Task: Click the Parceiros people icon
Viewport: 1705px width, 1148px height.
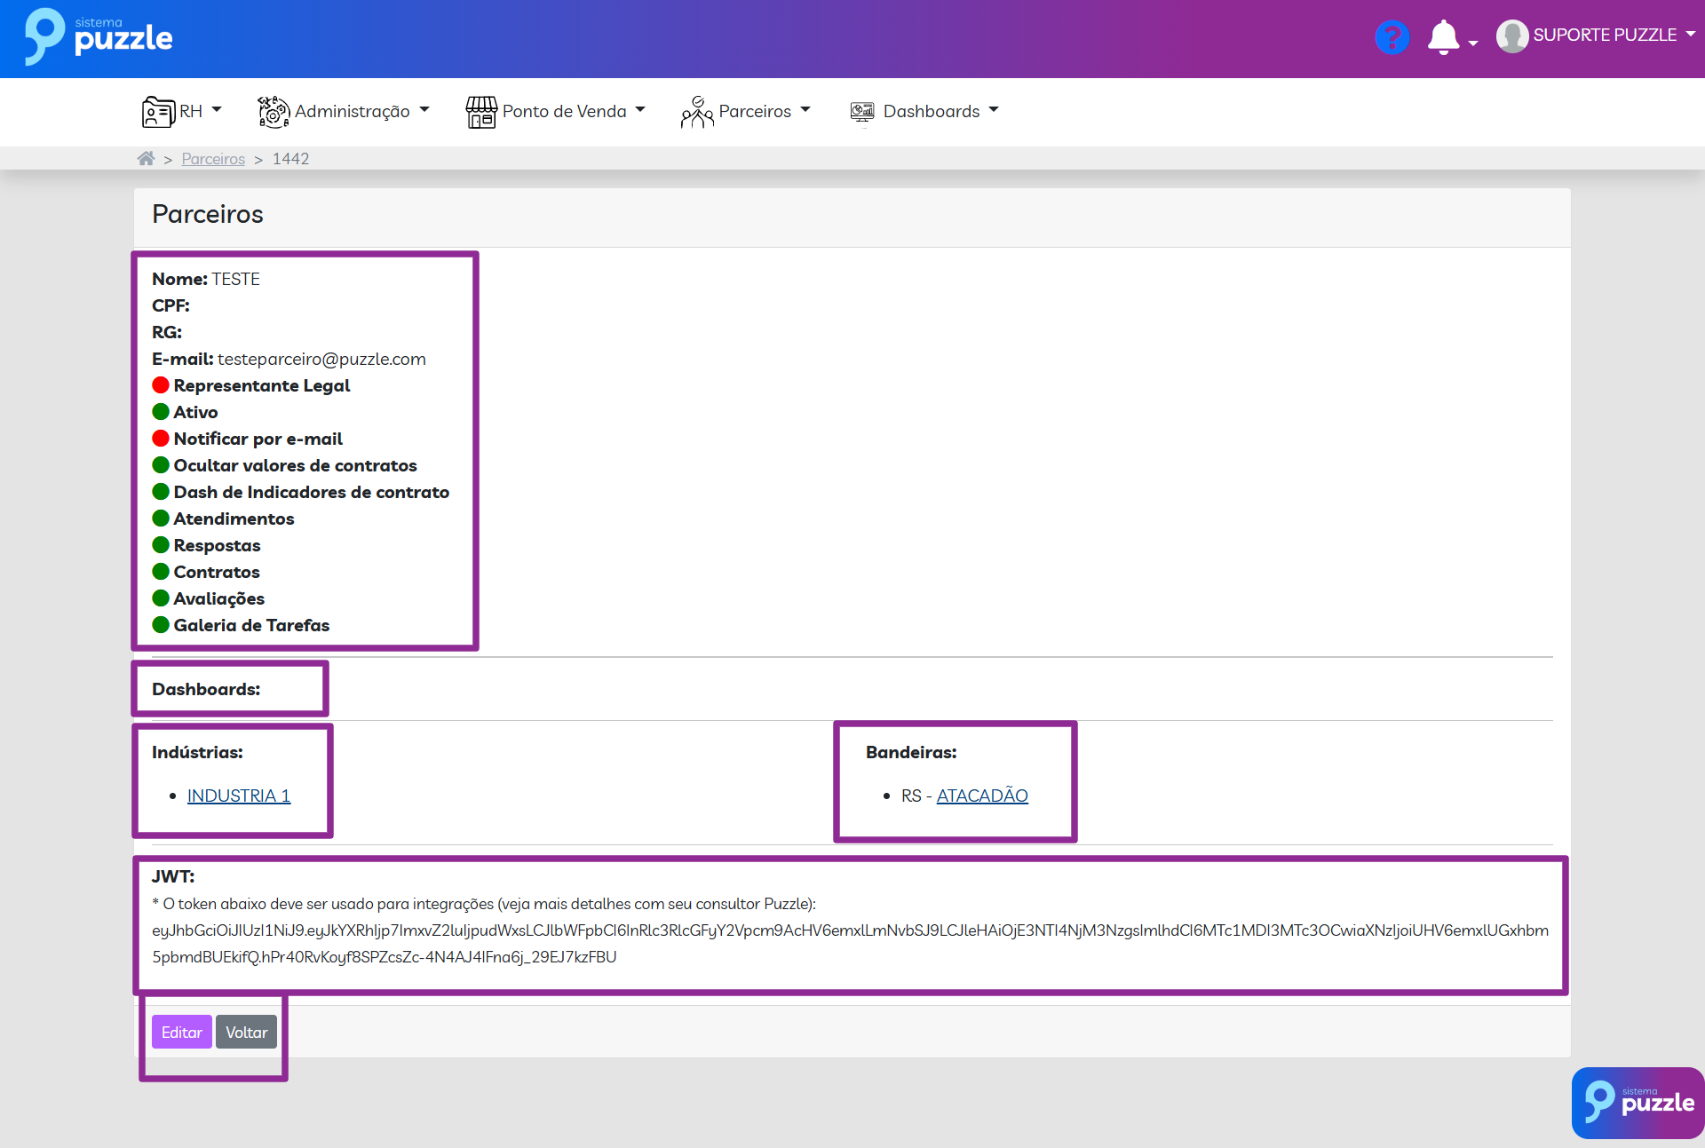Action: pyautogui.click(x=697, y=112)
